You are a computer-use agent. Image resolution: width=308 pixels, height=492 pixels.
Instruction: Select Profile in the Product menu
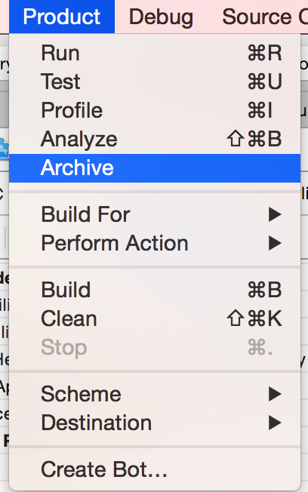tap(155, 110)
